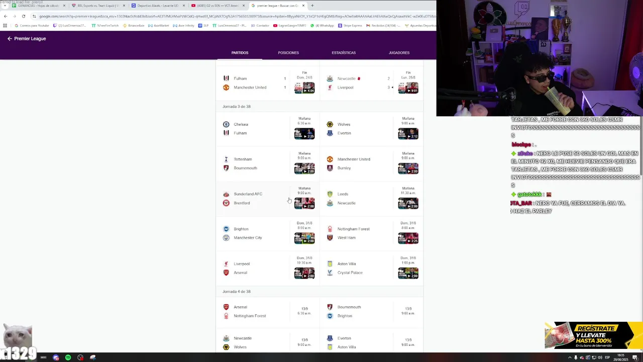
Task: Close the premier league search browser tab
Action: pyautogui.click(x=303, y=6)
